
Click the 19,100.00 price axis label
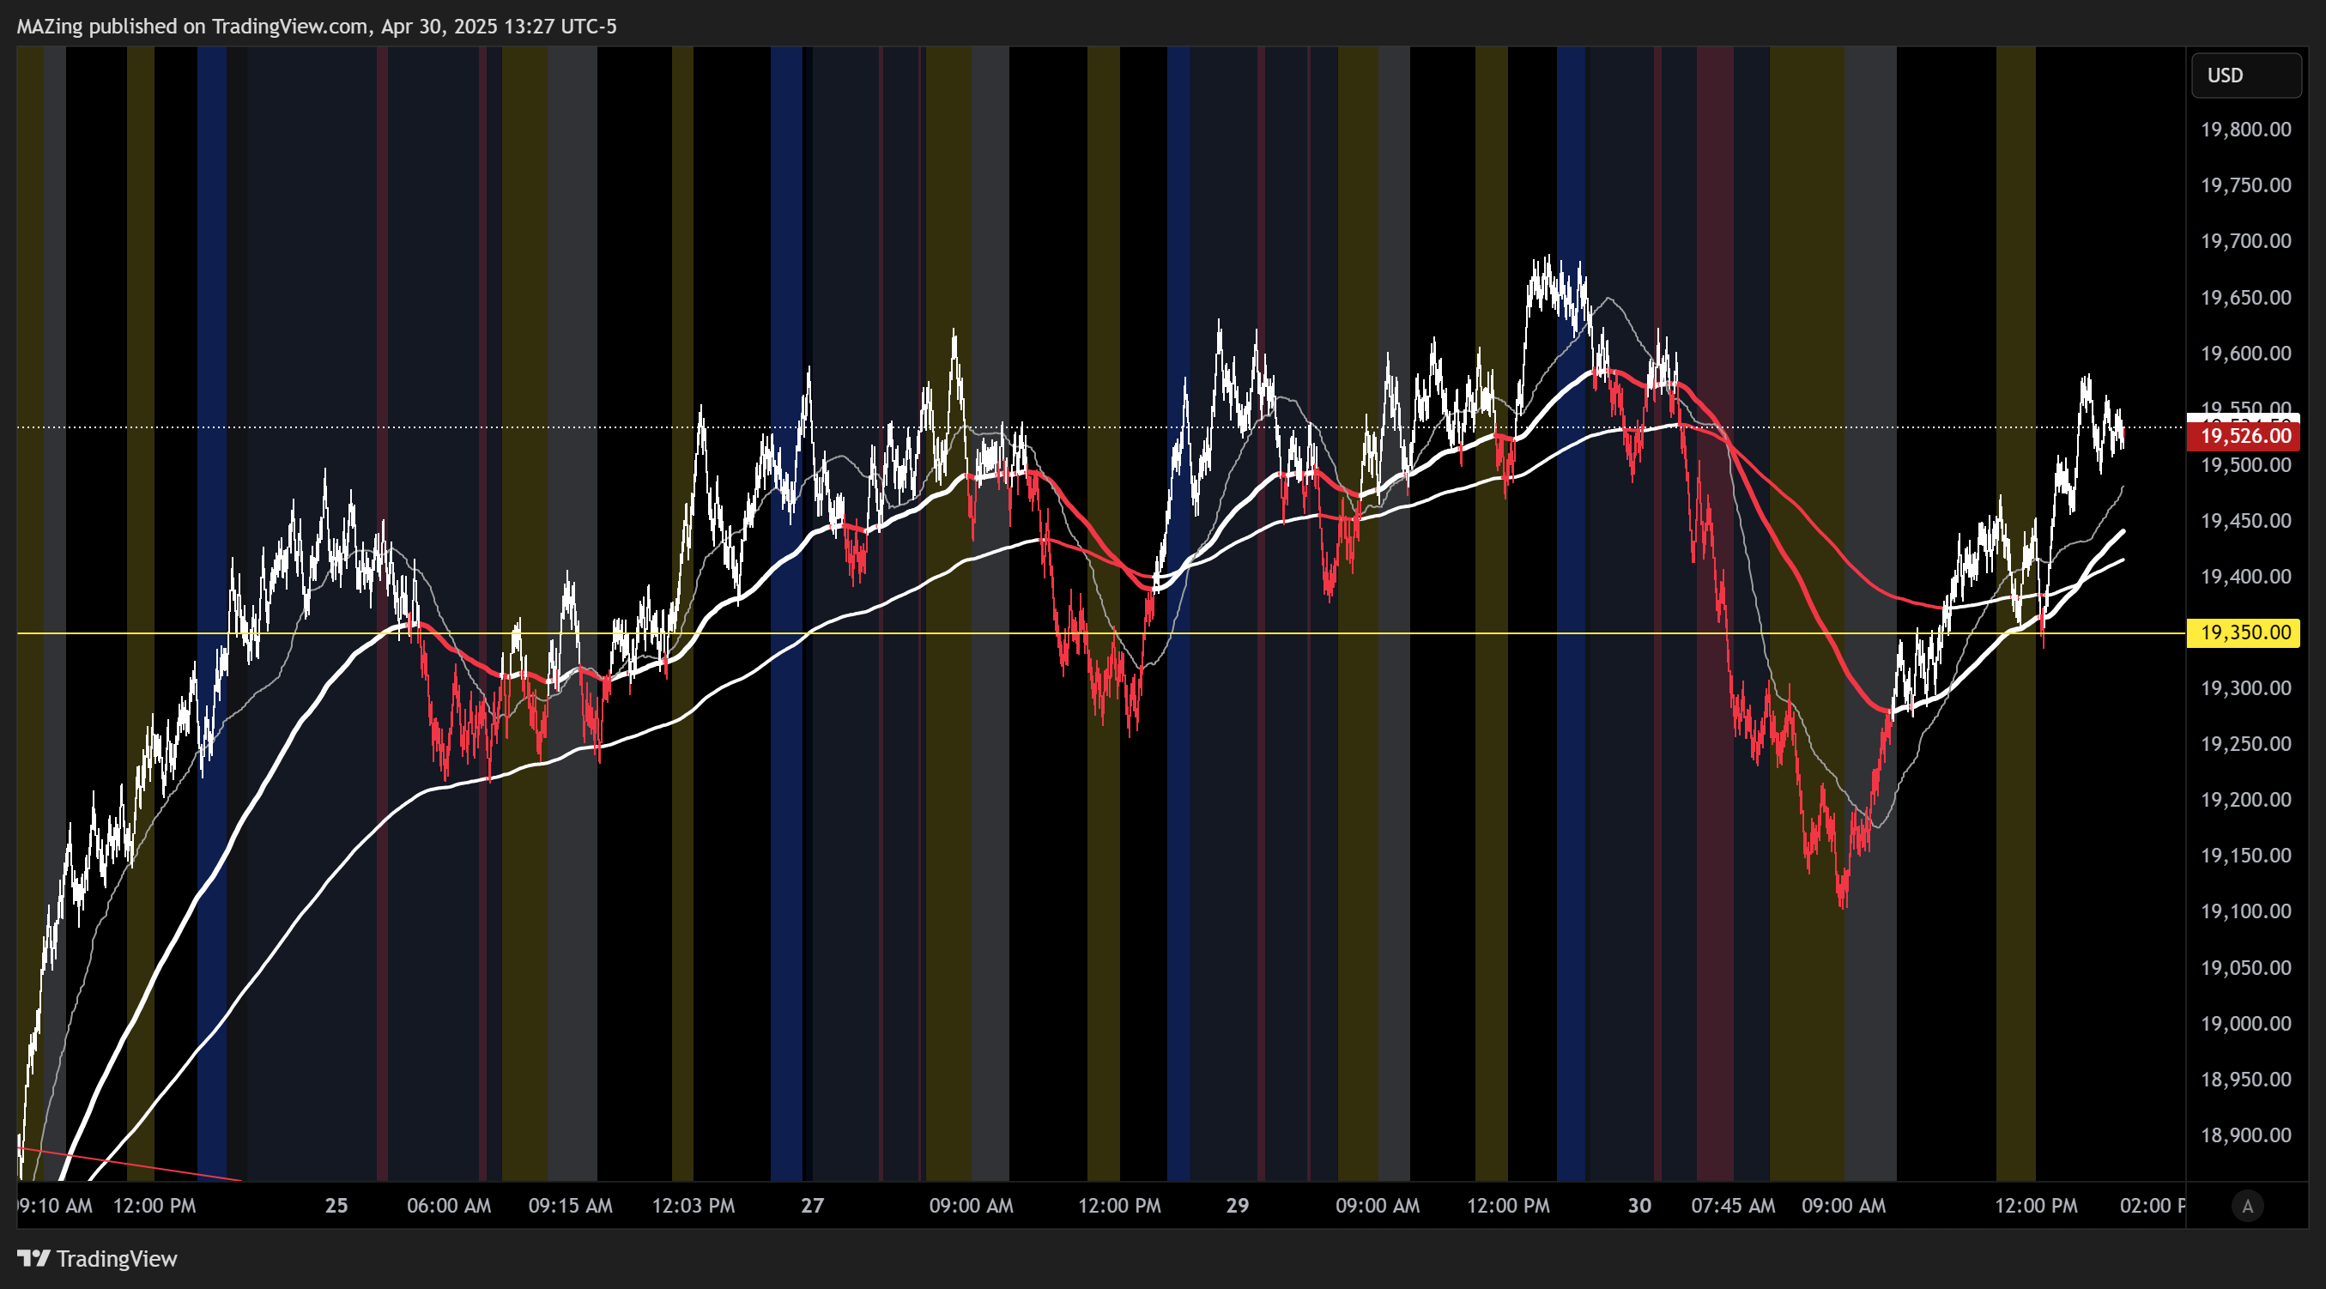(2245, 911)
